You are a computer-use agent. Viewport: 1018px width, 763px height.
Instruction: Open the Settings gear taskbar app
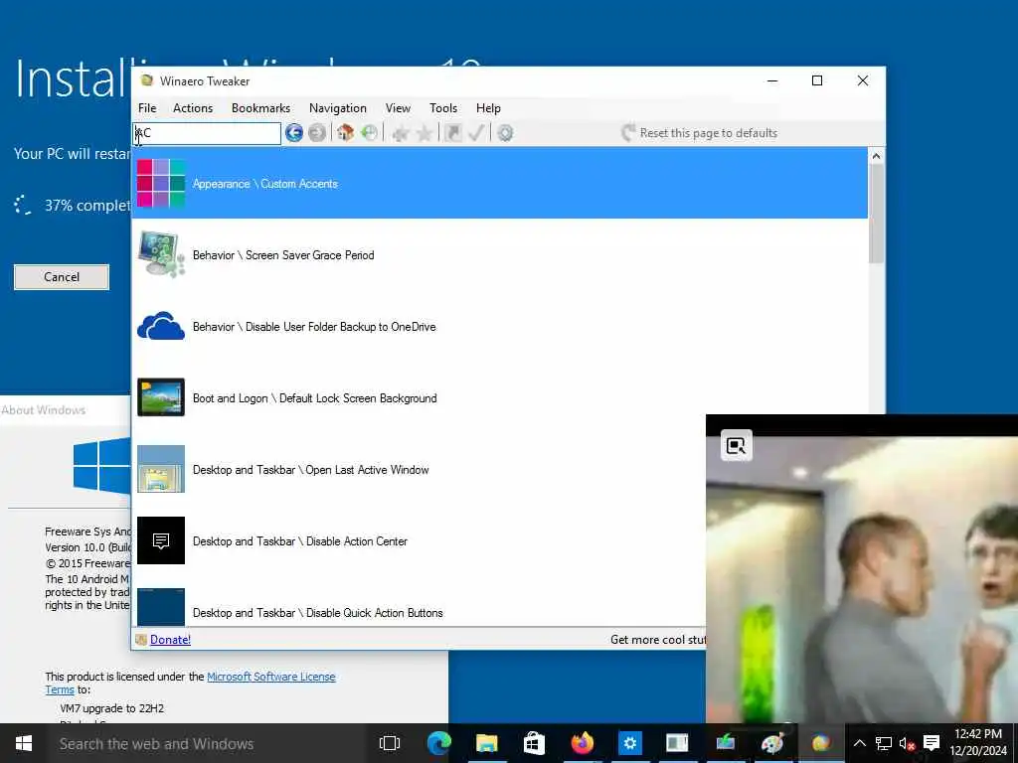coord(629,743)
